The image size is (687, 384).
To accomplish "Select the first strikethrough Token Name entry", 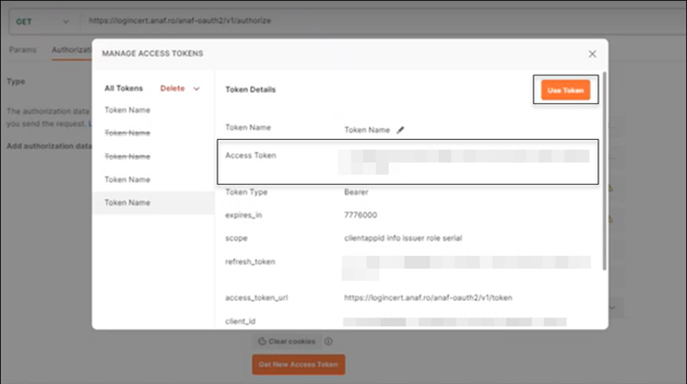I will click(x=127, y=133).
